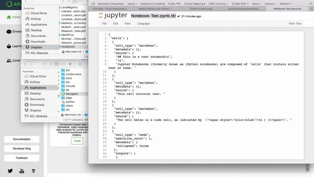Click GitHub icon in Anaconda Navigator

point(33,171)
